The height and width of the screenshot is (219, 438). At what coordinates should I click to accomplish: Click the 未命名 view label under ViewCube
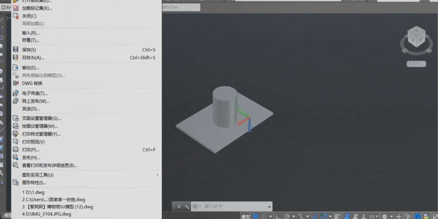pos(416,64)
